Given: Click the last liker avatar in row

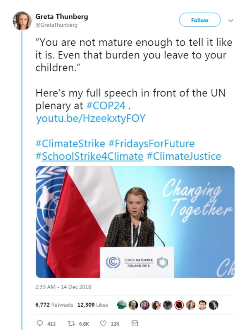Looking at the screenshot, I should [x=214, y=305].
